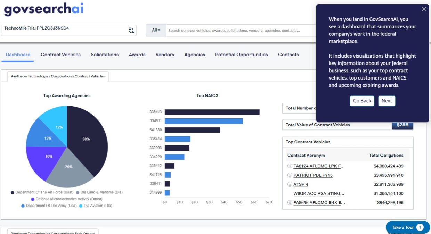The height and width of the screenshot is (234, 431).
Task: Click the 336412 NAICS bar
Action: [x=170, y=166]
